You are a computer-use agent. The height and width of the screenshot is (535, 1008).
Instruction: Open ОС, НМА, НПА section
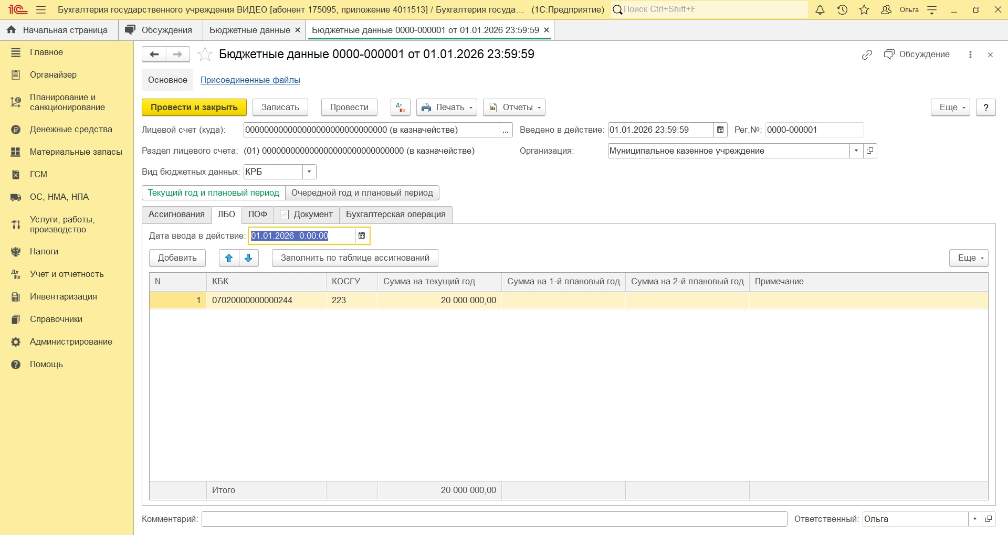[67, 197]
